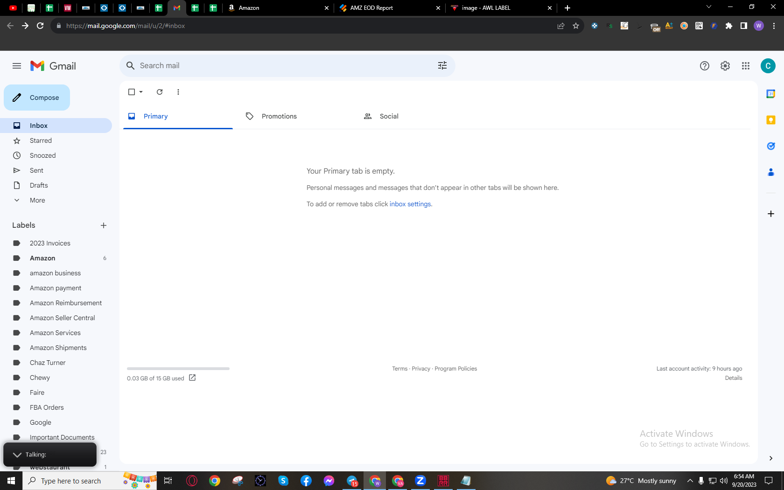
Task: Open the Support help icon
Action: [705, 66]
